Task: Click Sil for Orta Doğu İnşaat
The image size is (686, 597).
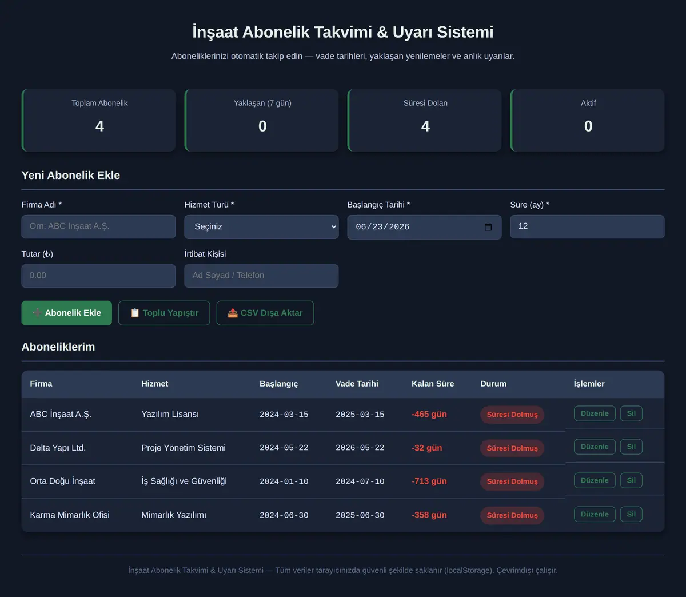Action: [x=631, y=480]
